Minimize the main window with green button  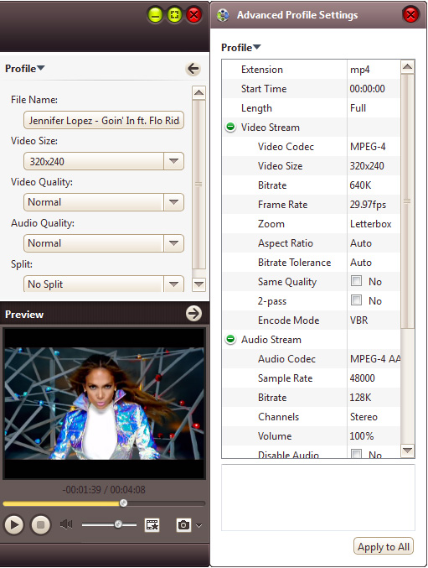click(156, 15)
